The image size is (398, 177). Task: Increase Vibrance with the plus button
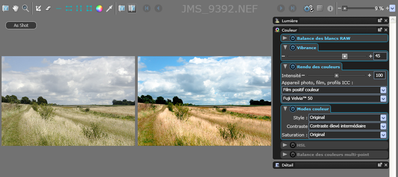[370, 56]
